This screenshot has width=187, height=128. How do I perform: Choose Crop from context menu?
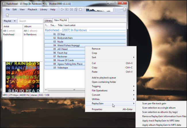(110, 53)
